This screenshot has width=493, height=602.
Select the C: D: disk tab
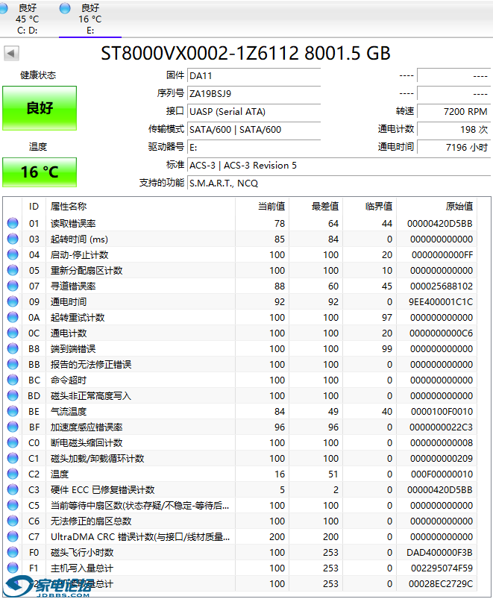tap(27, 19)
